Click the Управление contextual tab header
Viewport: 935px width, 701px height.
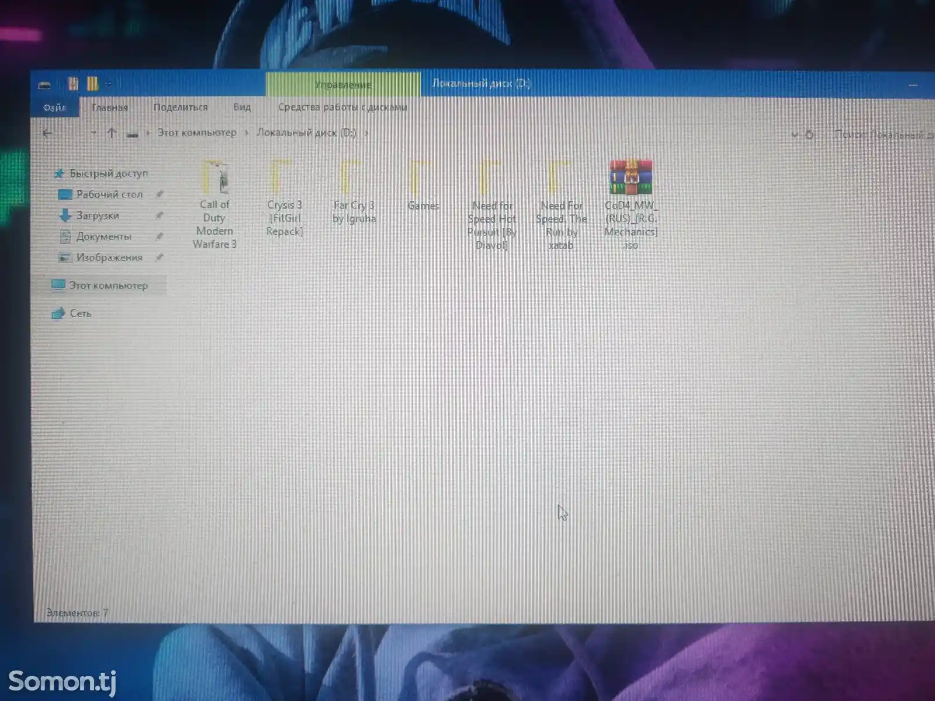[x=343, y=85]
